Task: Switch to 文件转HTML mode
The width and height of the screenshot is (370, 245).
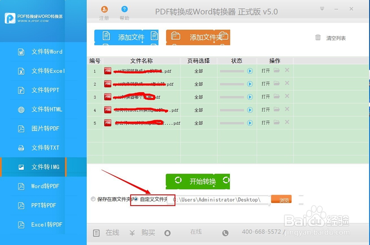Action: 43,109
